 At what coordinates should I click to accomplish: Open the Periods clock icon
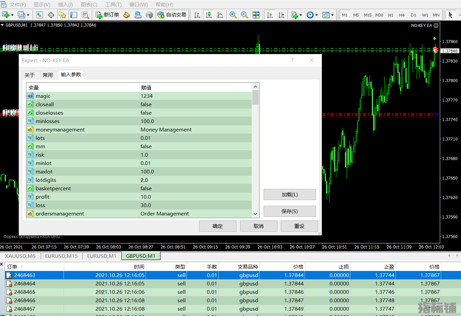(310, 15)
